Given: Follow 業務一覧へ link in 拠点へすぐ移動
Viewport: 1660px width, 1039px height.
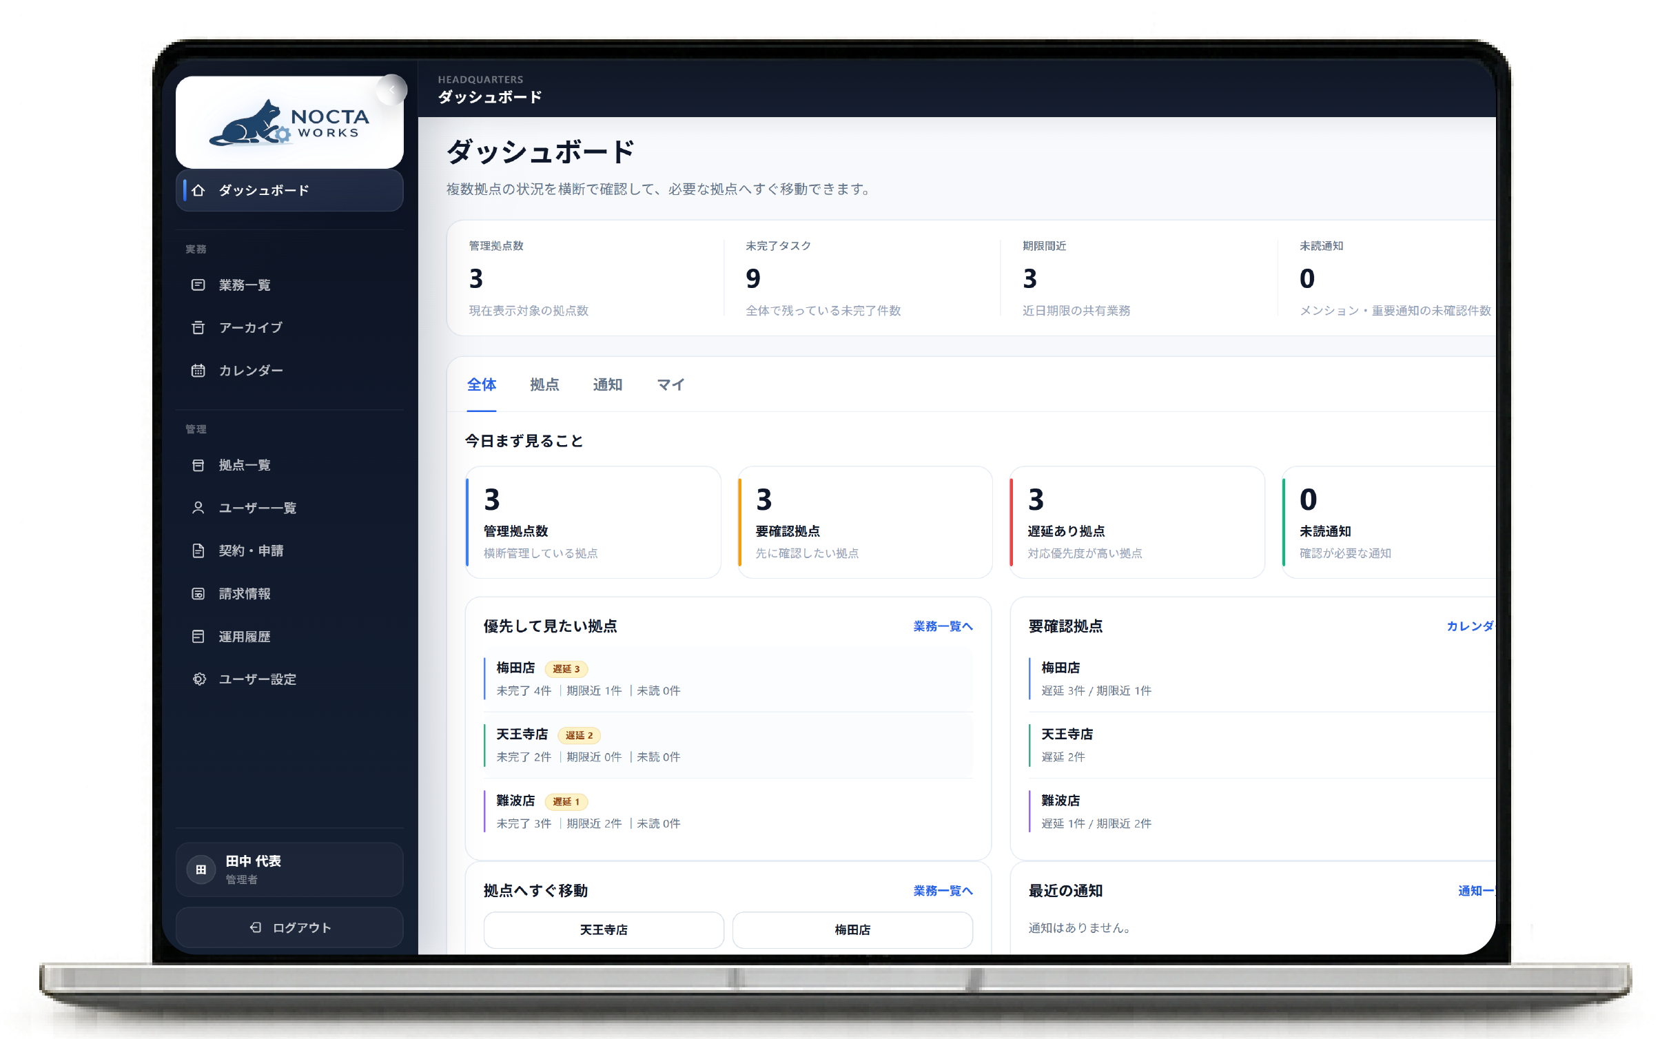Looking at the screenshot, I should coord(943,891).
